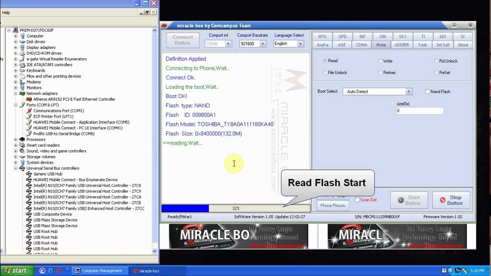Click the USB Composite Device icon
Image resolution: width=491 pixels, height=276 pixels.
[x=29, y=214]
